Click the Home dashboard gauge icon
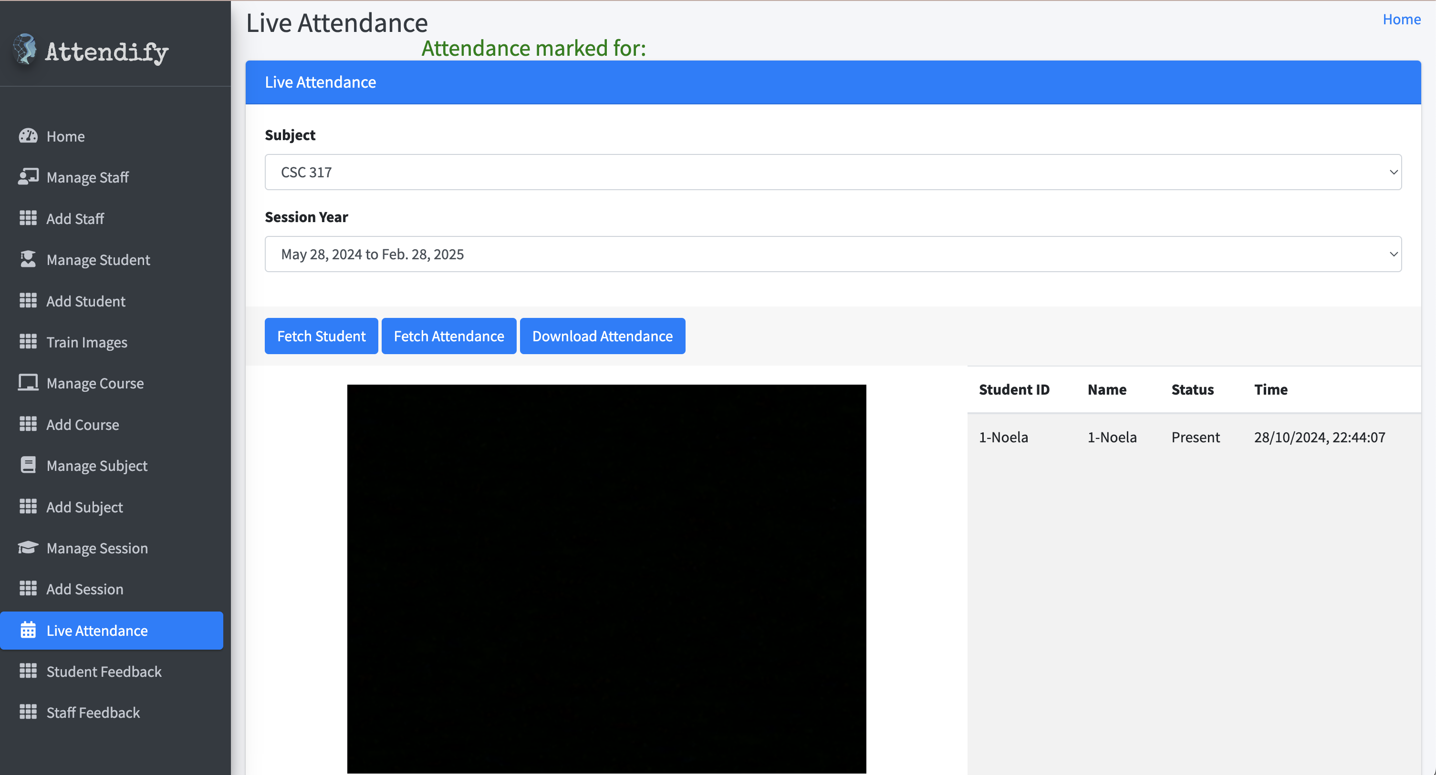 28,136
